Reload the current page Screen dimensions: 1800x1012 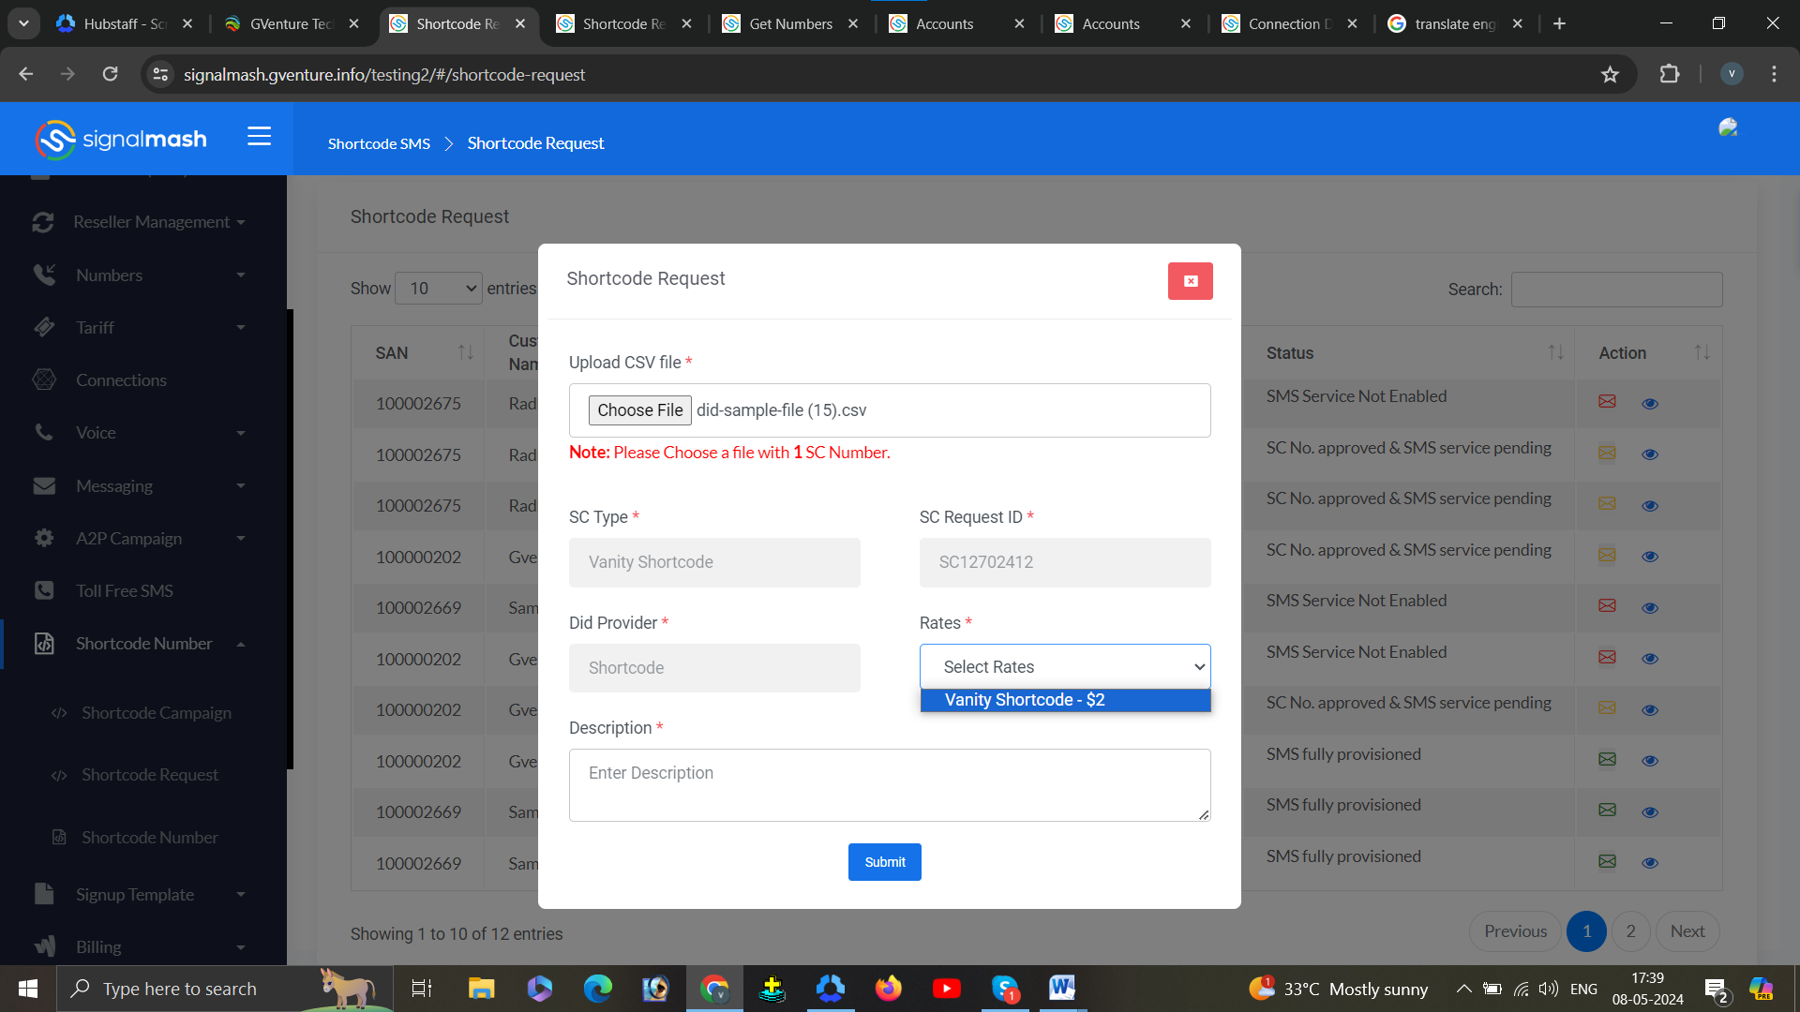(x=110, y=74)
